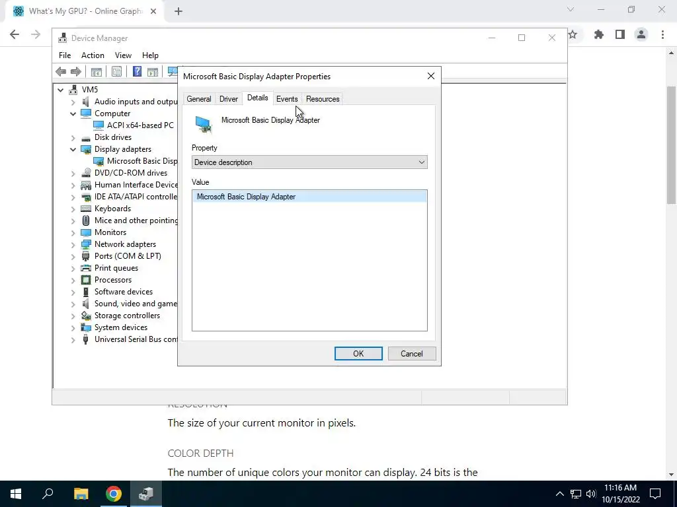Click the Chrome icon in the taskbar
The image size is (677, 507).
pyautogui.click(x=114, y=494)
